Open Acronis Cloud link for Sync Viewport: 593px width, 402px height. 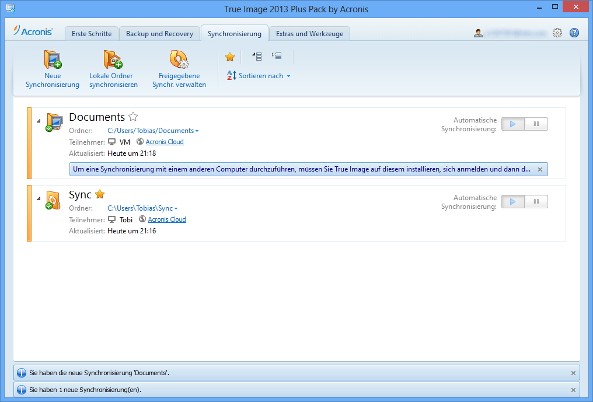click(x=167, y=219)
